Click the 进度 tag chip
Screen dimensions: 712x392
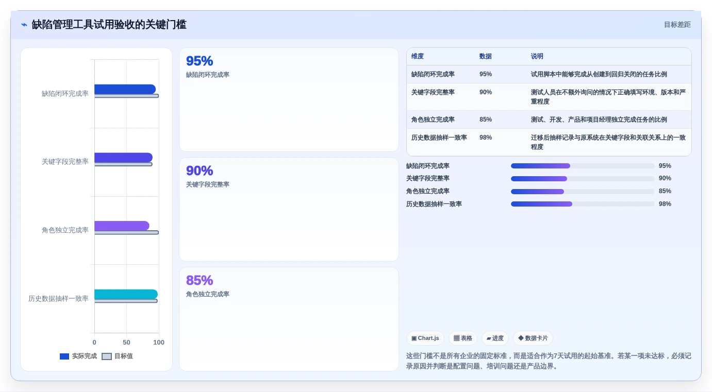(495, 338)
